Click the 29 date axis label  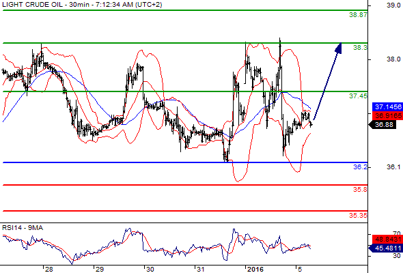(100, 270)
